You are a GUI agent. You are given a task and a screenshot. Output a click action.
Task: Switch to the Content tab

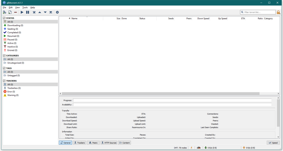point(125,143)
